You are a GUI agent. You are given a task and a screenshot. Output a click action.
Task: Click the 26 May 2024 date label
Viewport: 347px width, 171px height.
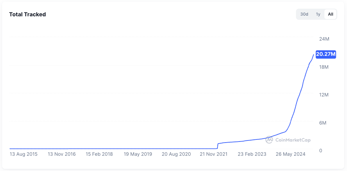[x=290, y=154]
